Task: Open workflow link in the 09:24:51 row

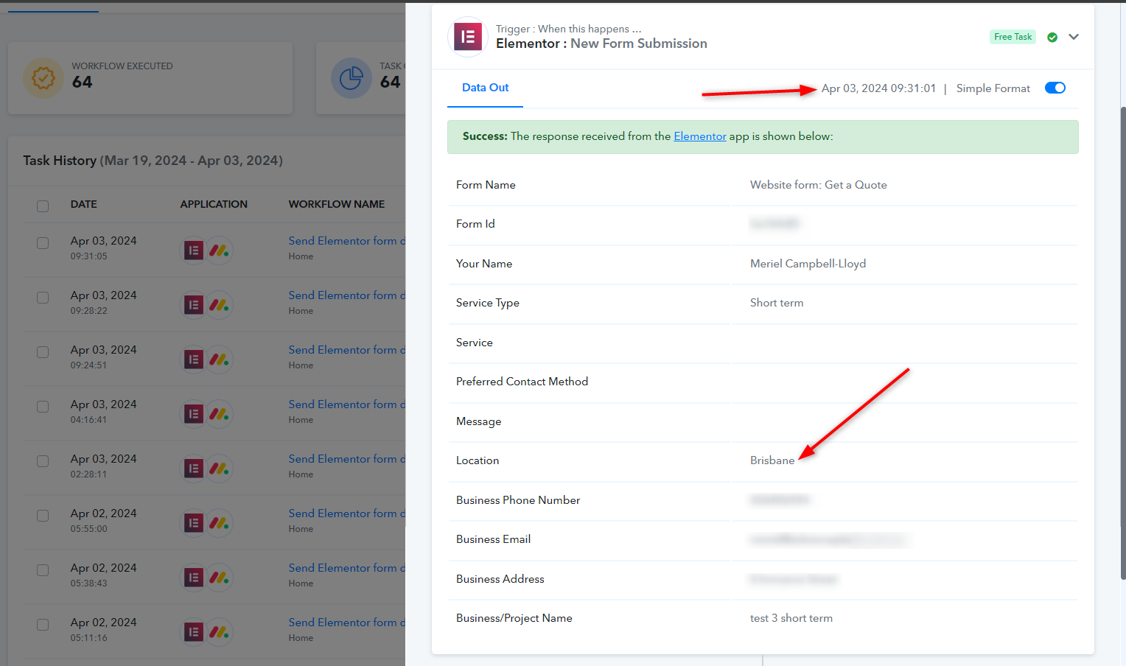Action: (347, 350)
